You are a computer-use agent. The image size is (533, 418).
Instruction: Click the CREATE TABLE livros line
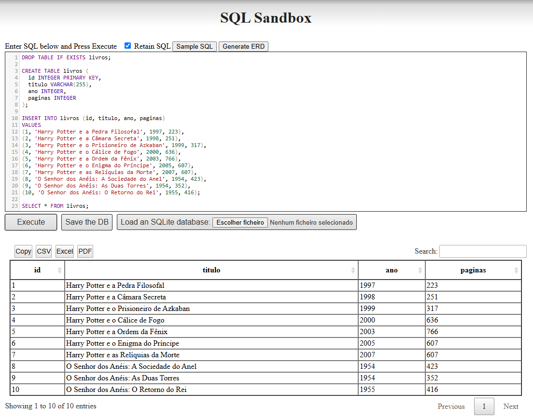tap(55, 71)
